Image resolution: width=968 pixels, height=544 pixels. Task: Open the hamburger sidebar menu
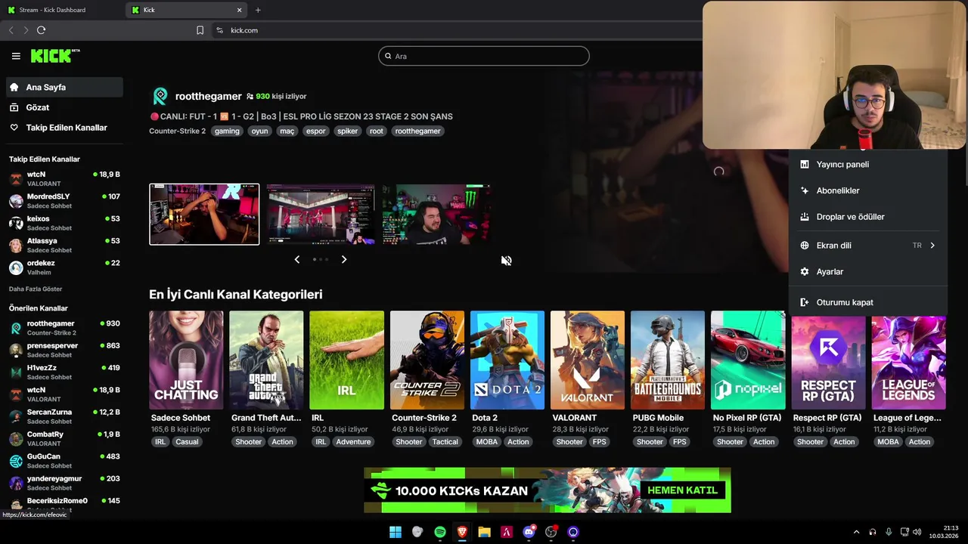click(16, 56)
